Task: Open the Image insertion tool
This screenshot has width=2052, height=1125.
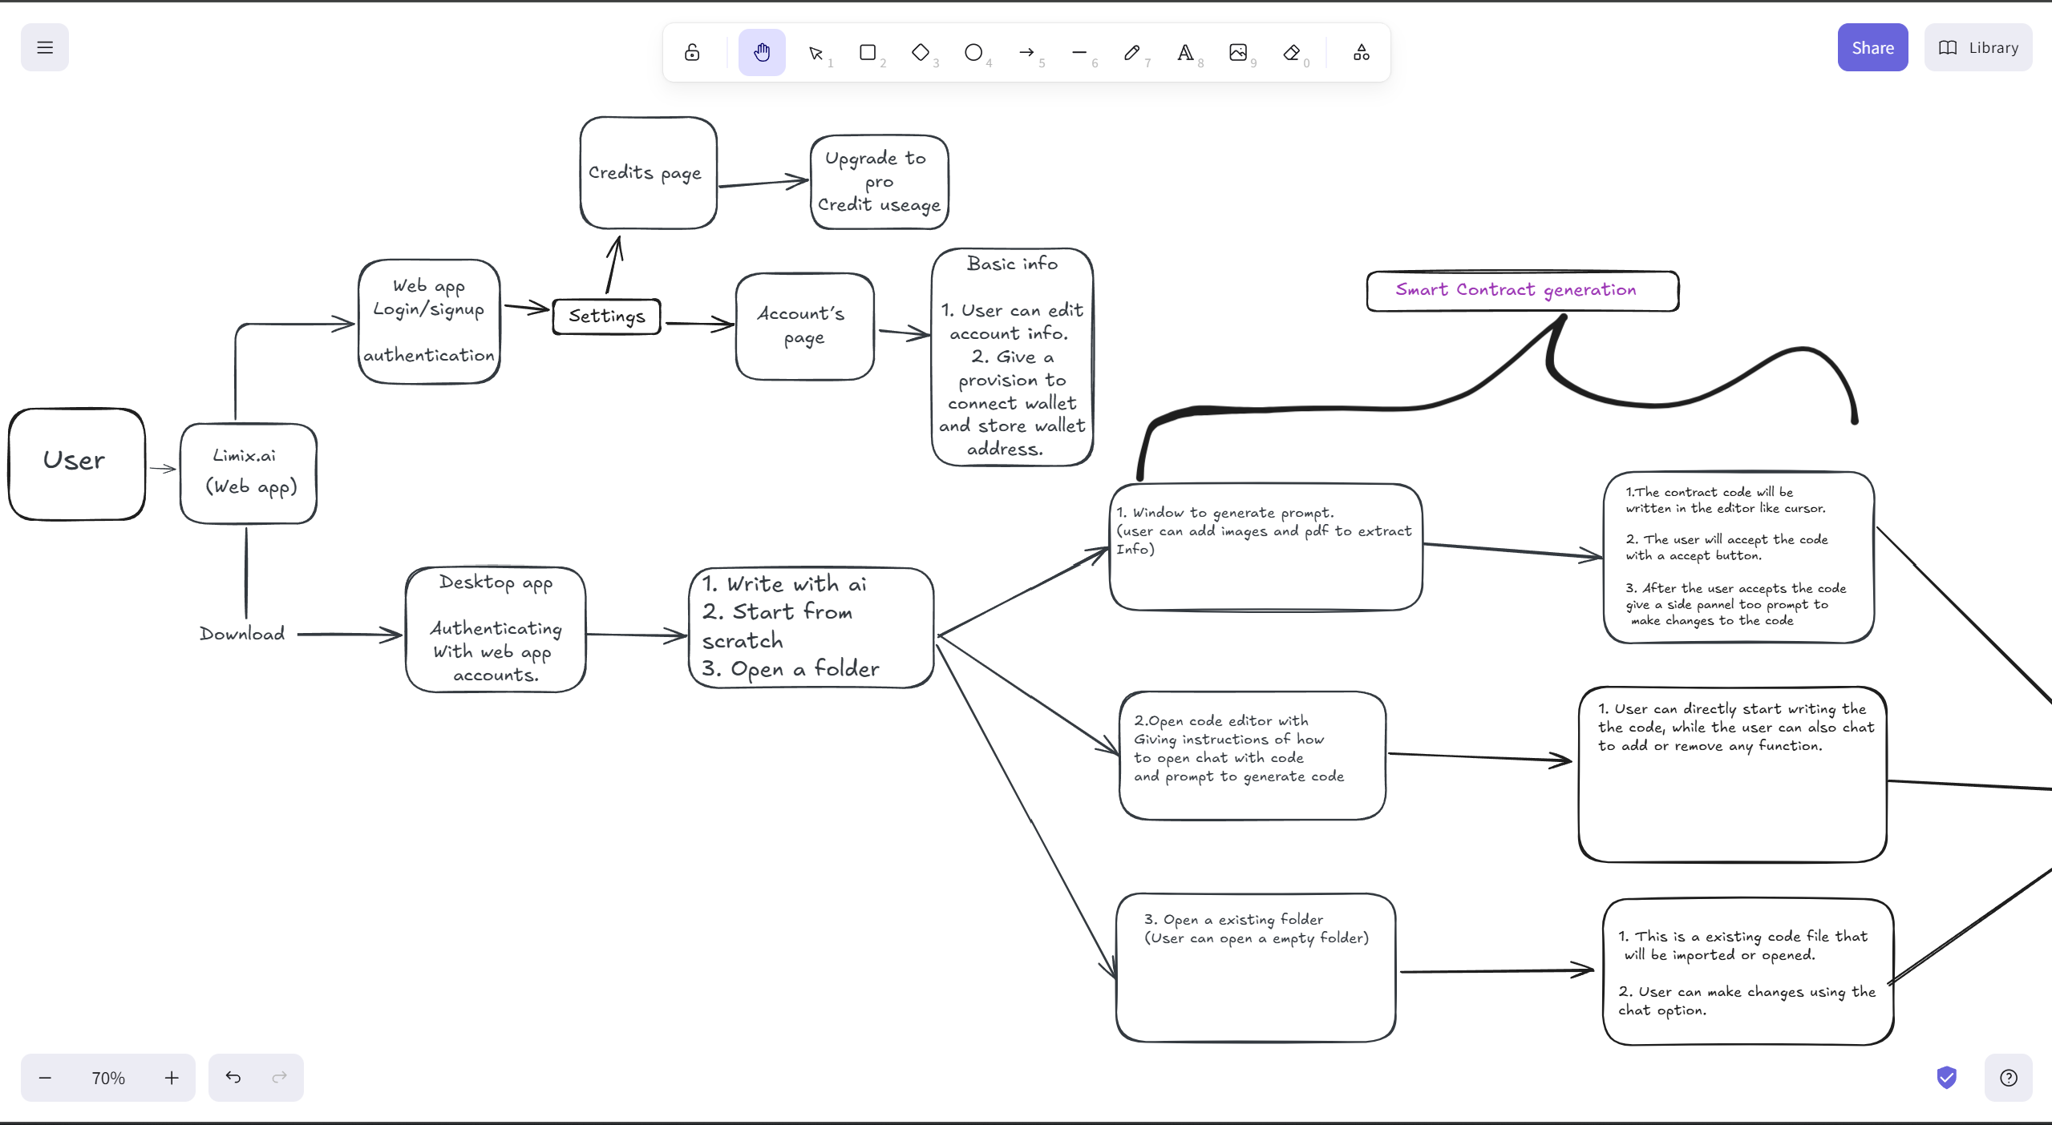Action: (1239, 52)
